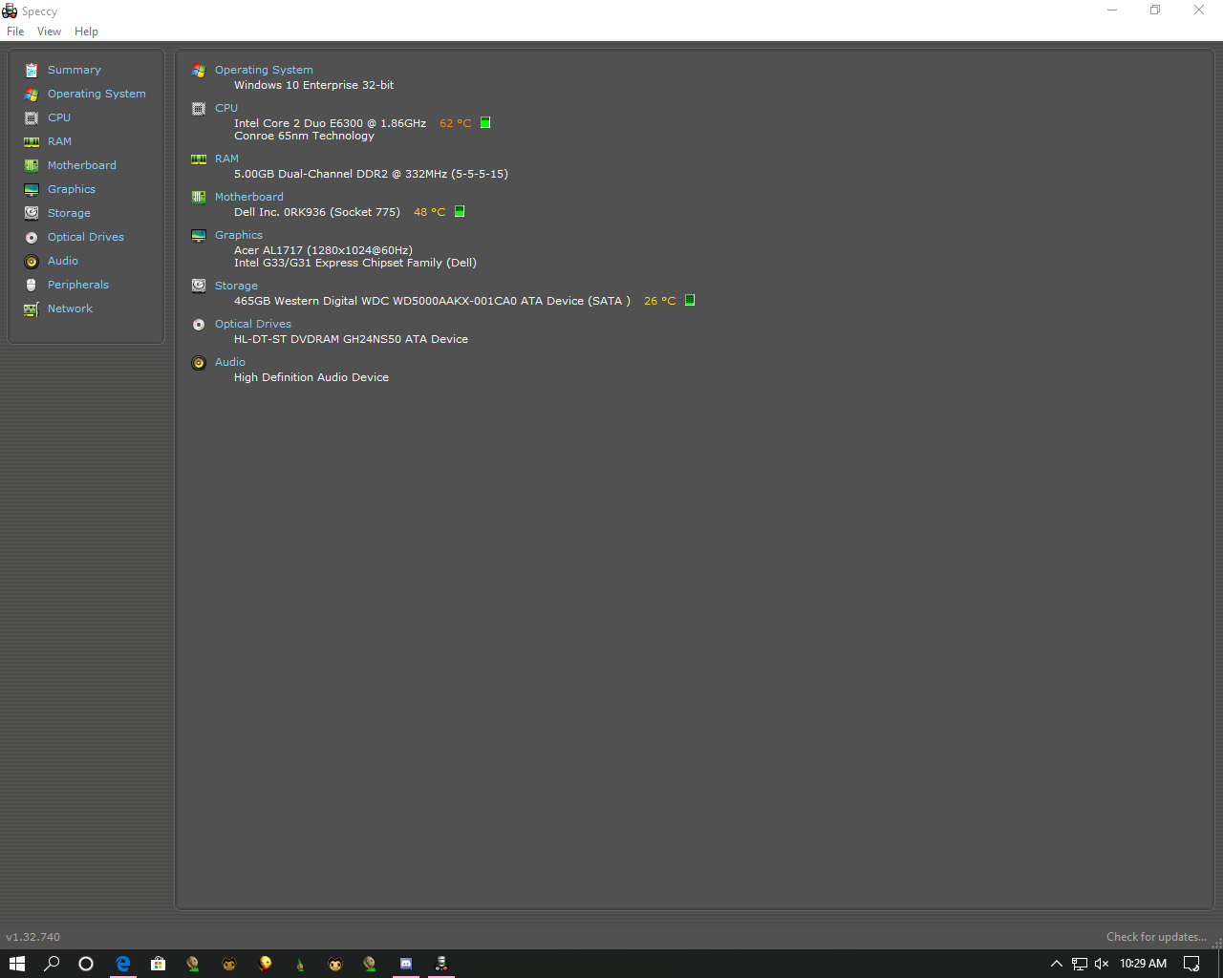1223x978 pixels.
Task: Click the Western Digital WD5000AAKX drive line
Action: coord(432,301)
